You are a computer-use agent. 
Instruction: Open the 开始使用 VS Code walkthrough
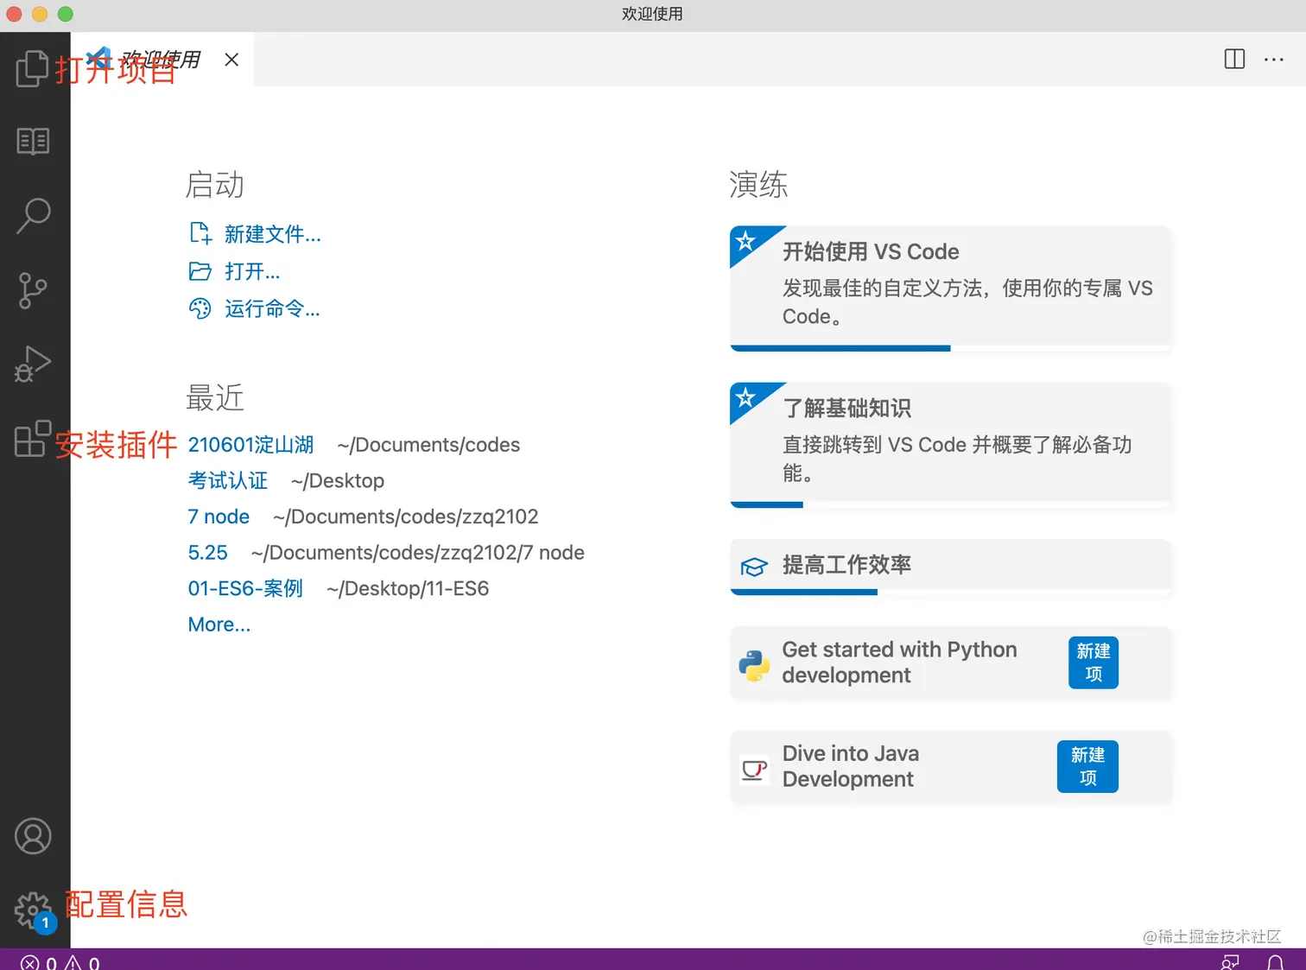pos(950,288)
